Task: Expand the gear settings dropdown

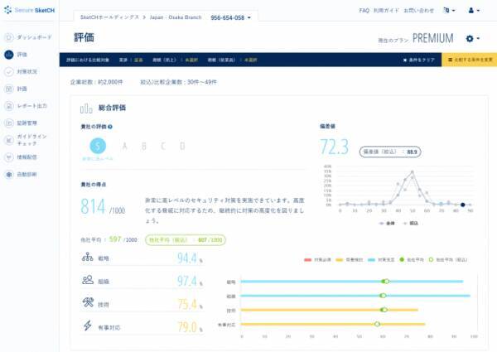Action: [472, 38]
